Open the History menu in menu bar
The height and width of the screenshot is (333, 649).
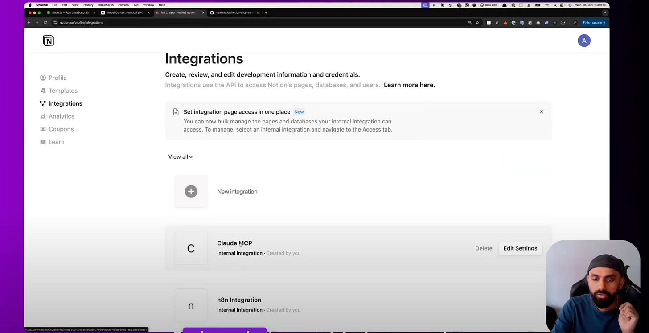point(88,5)
